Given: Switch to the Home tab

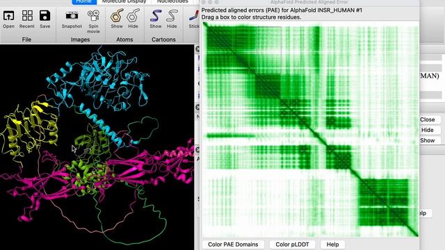Looking at the screenshot, I should 84,1.
